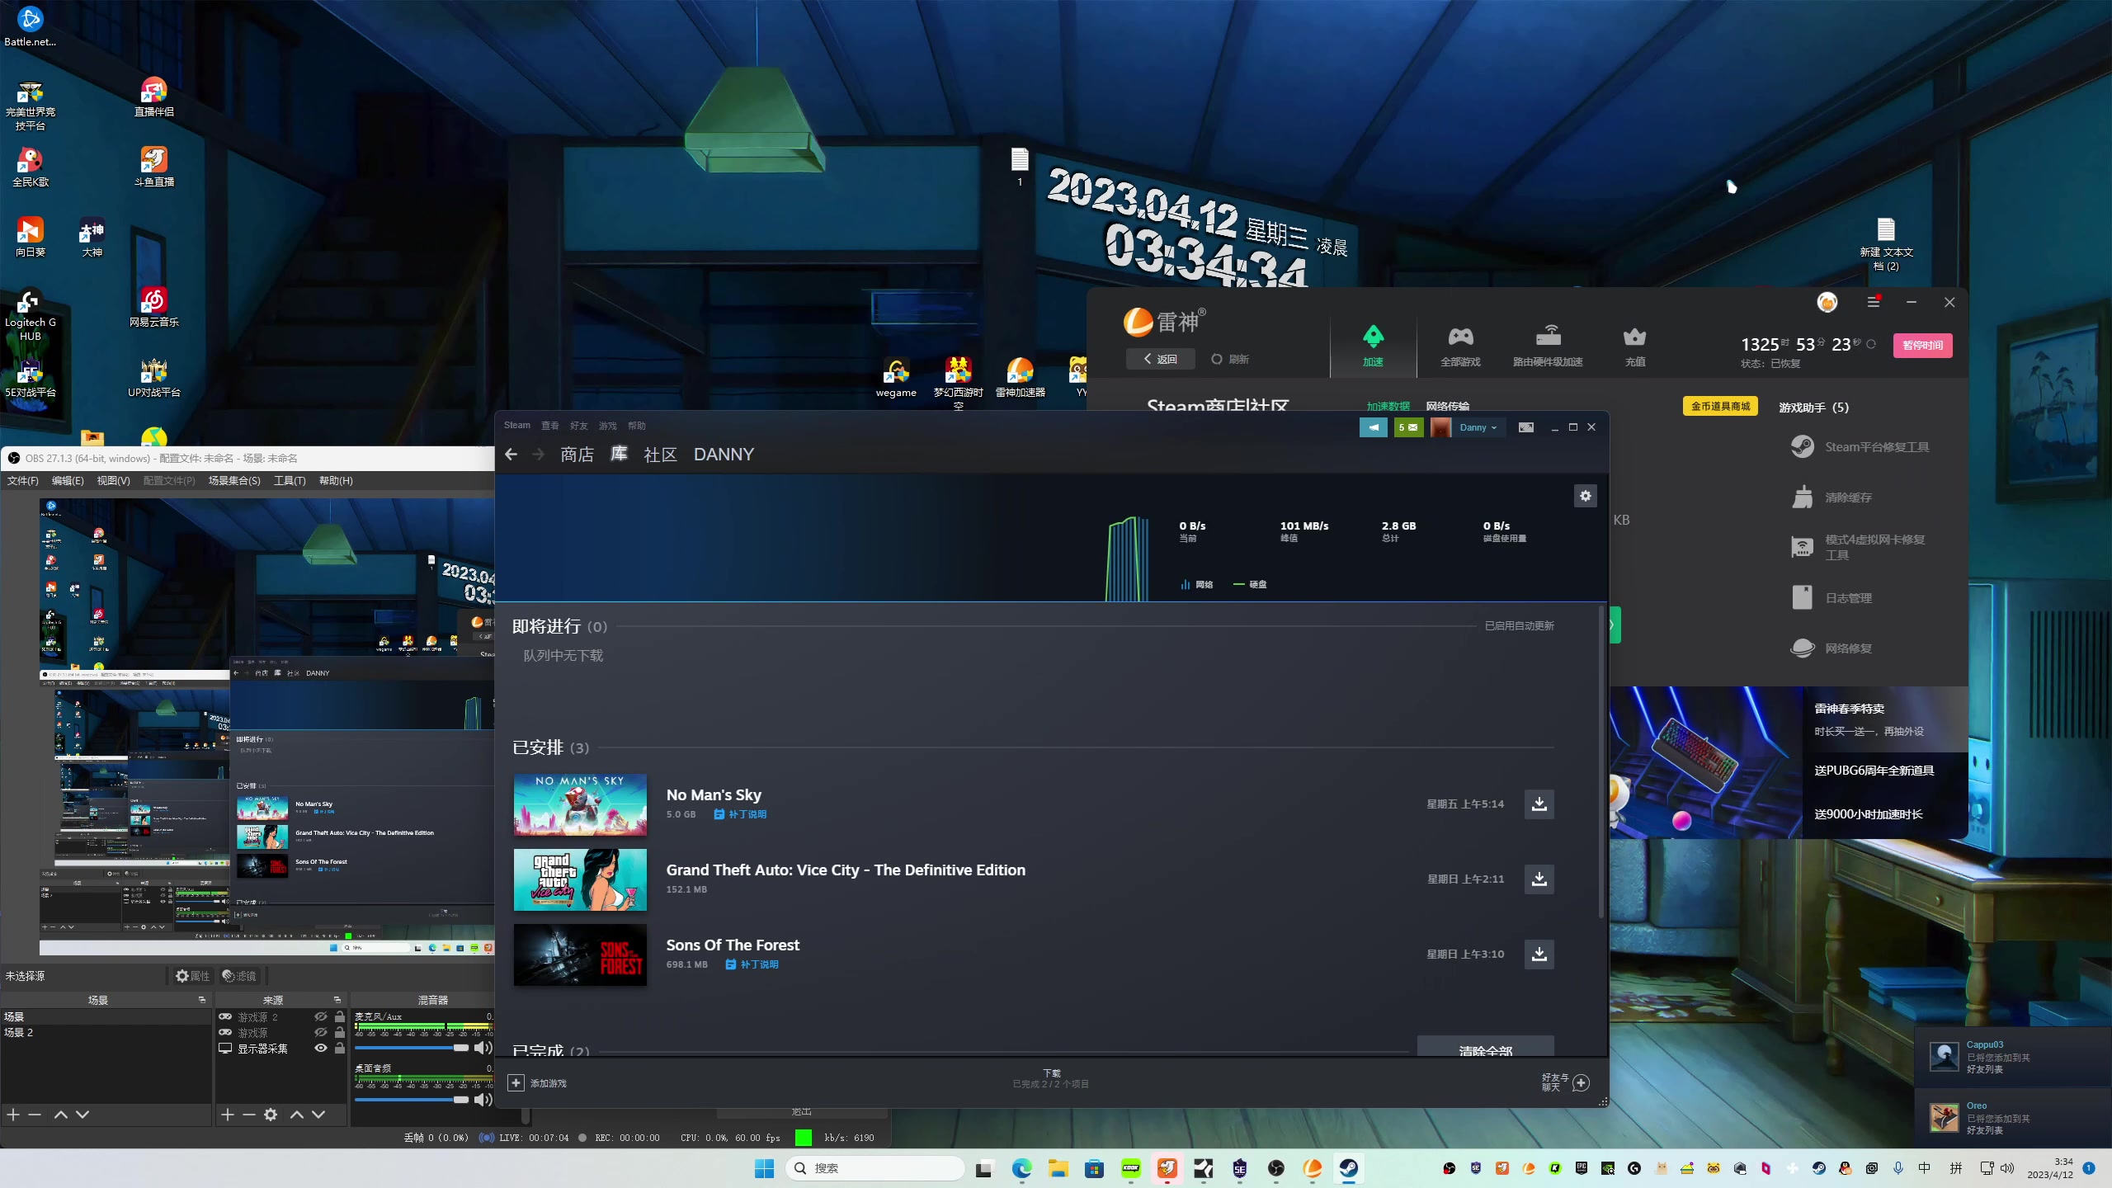Open 网络修复 in 雷神
The height and width of the screenshot is (1188, 2112).
click(x=1832, y=648)
